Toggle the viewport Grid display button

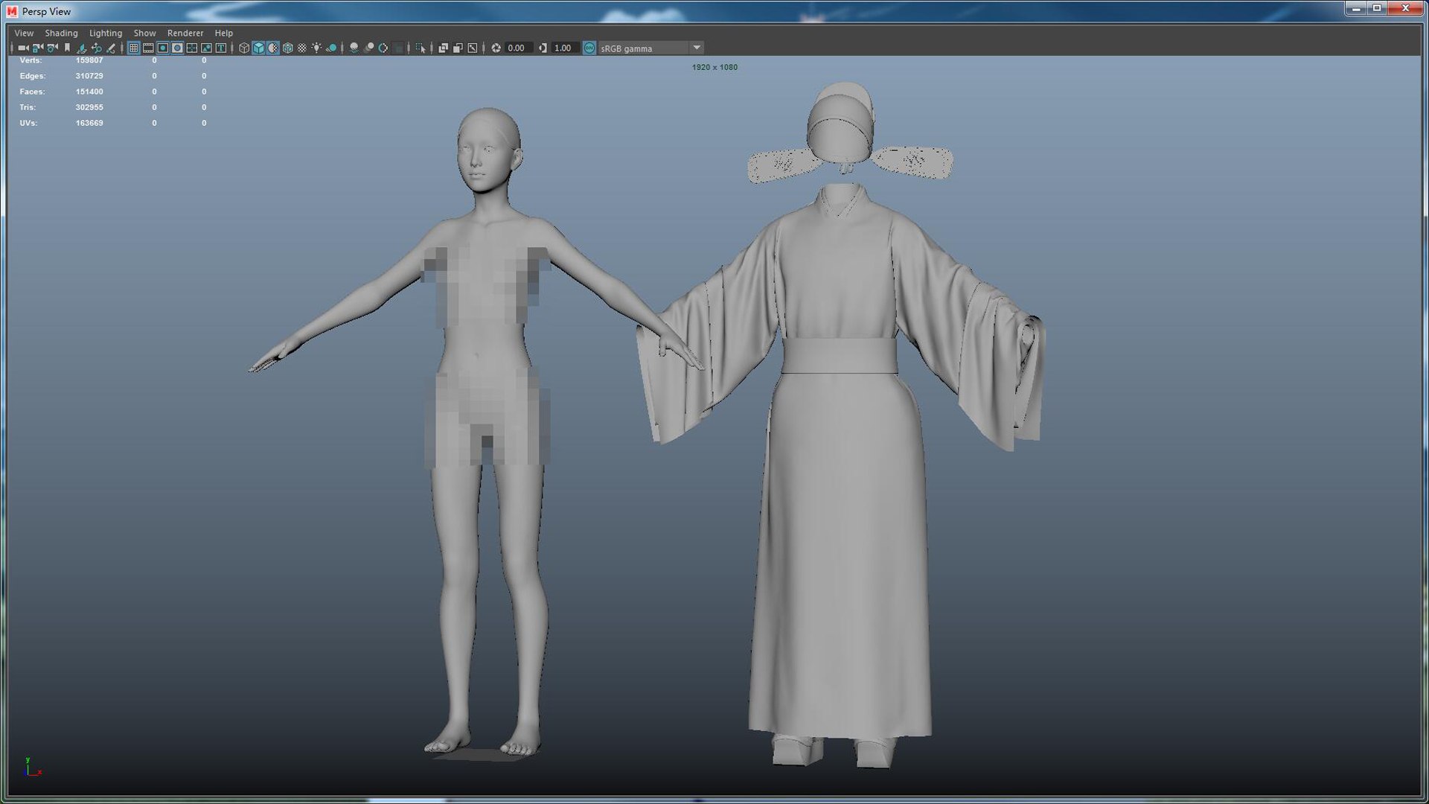pyautogui.click(x=134, y=48)
